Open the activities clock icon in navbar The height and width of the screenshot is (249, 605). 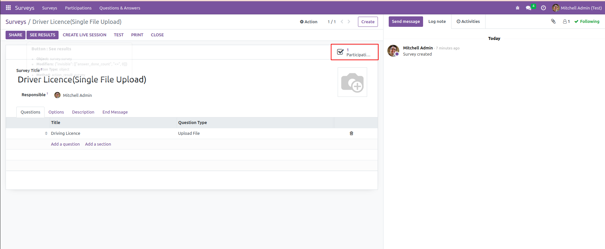point(543,8)
